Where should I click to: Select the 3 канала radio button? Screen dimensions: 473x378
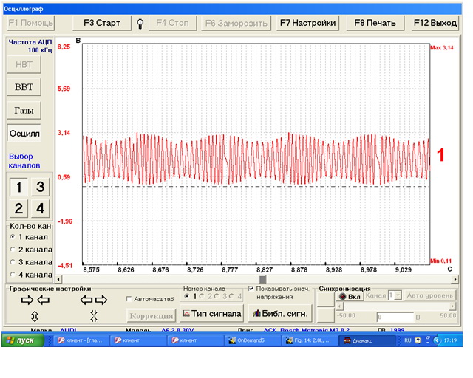point(13,262)
